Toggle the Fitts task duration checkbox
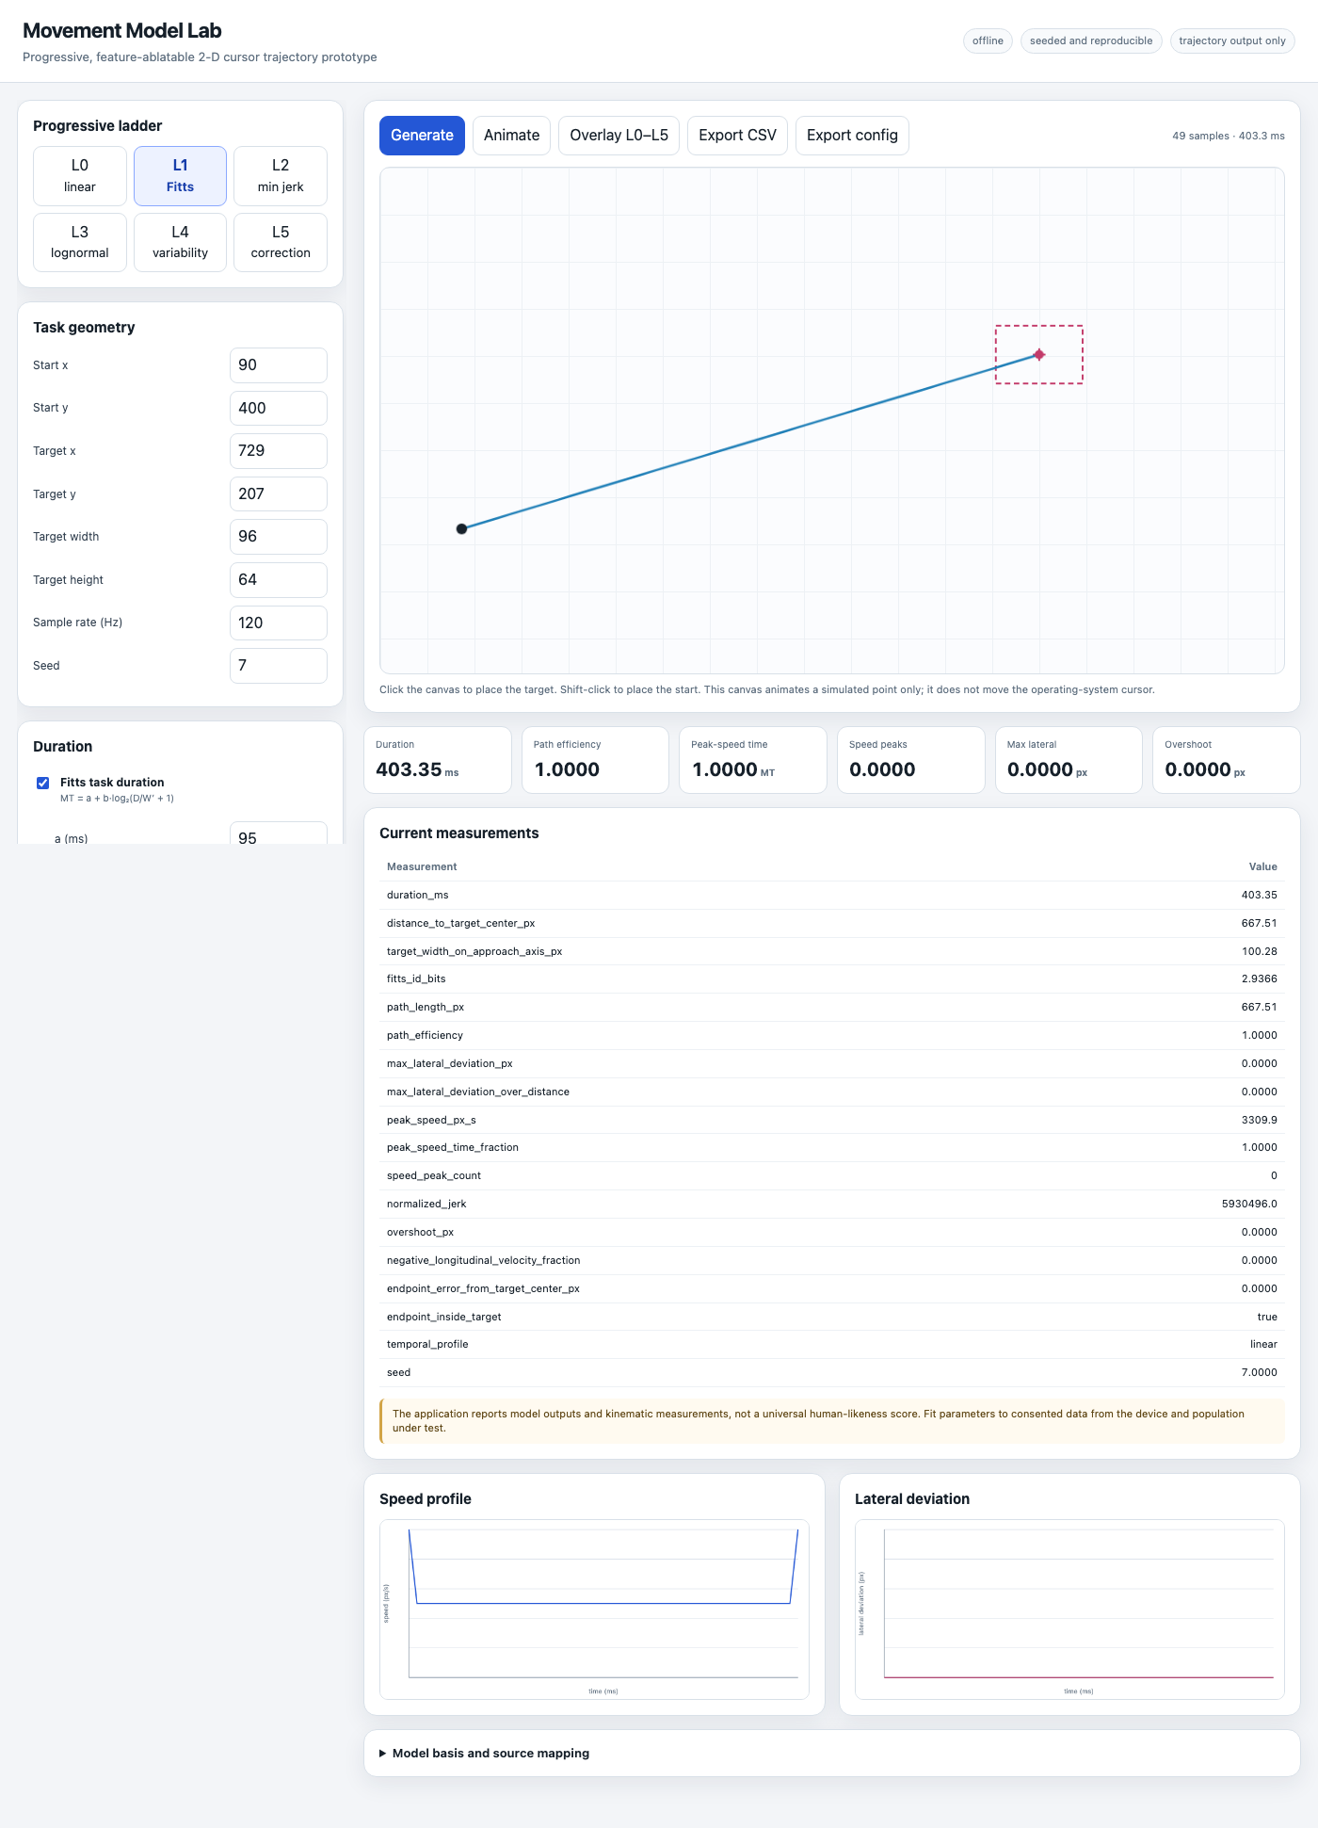1318x1828 pixels. [42, 783]
